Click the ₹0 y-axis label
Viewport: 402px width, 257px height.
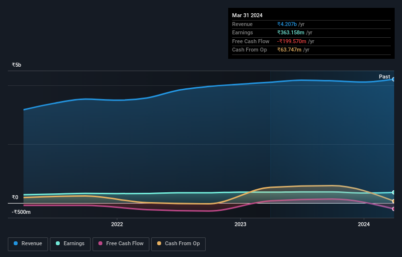tap(15, 197)
